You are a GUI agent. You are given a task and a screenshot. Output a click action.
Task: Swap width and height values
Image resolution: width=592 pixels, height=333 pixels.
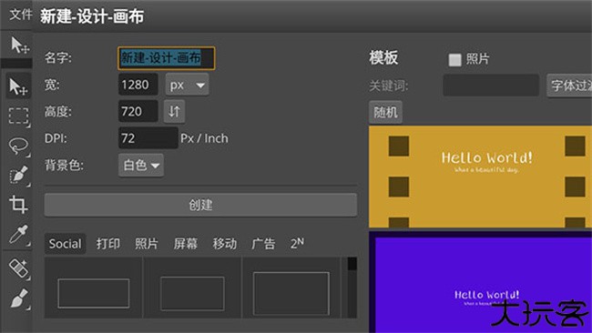(x=174, y=111)
